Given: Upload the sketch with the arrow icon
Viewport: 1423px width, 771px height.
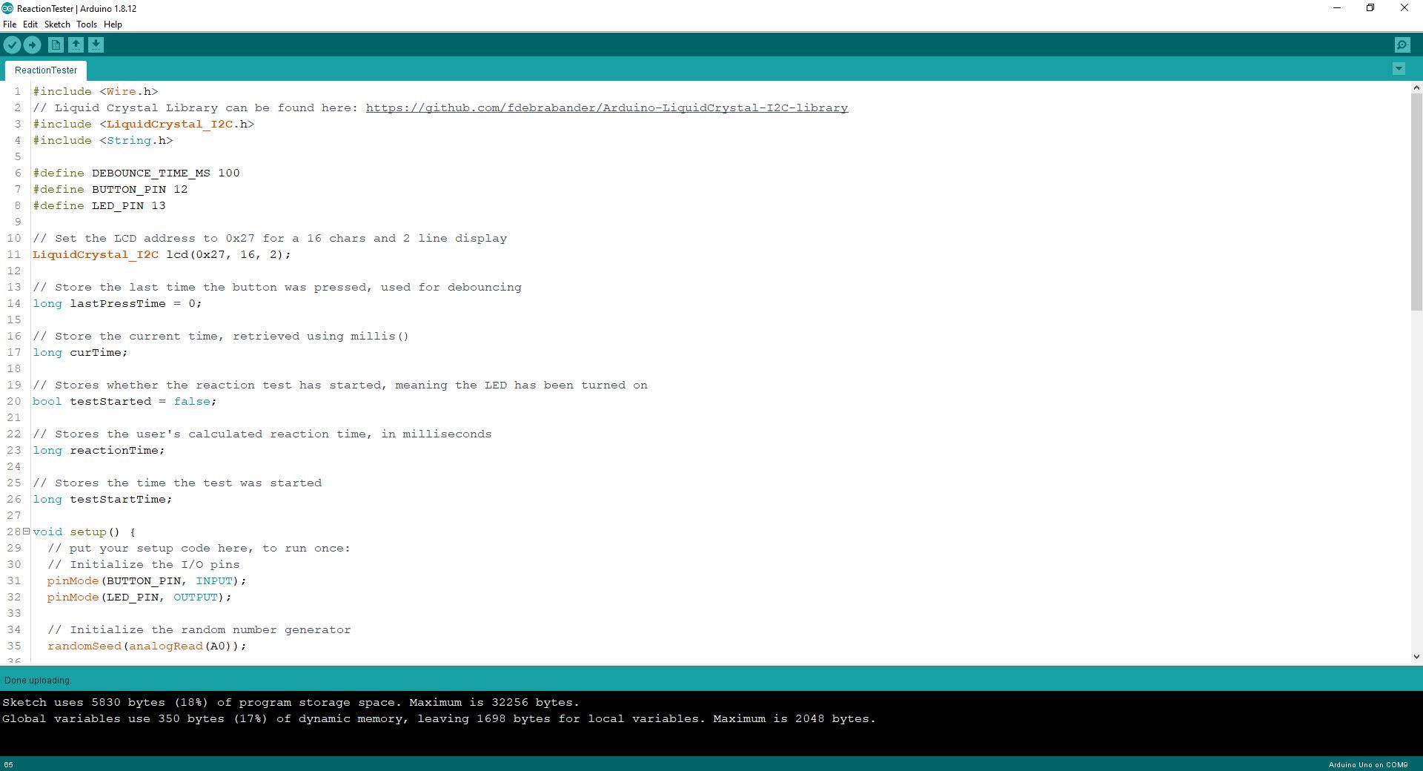Looking at the screenshot, I should click(32, 44).
